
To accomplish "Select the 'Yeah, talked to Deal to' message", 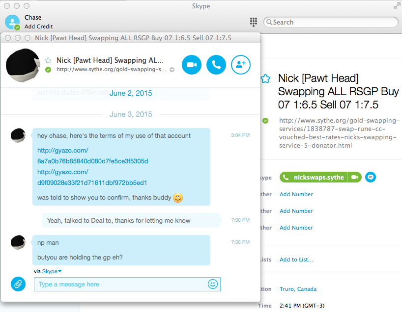I will [131, 220].
